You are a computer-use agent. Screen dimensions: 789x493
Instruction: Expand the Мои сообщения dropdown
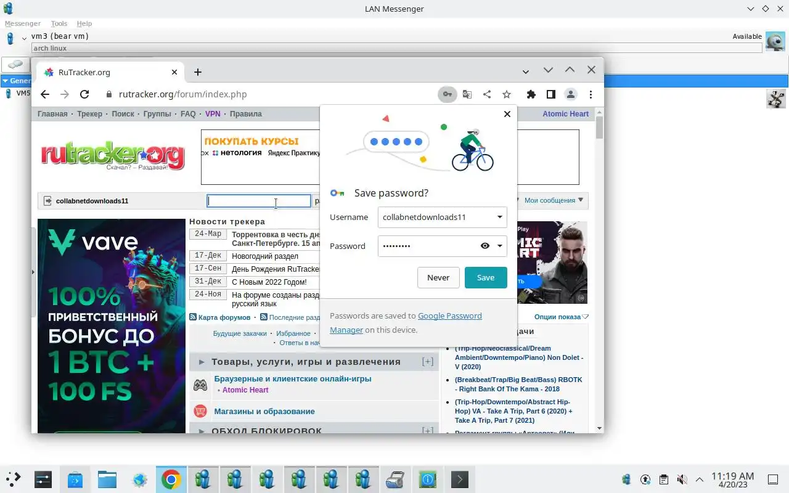pyautogui.click(x=554, y=200)
